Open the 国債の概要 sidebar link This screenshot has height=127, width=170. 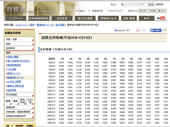pos(13,57)
